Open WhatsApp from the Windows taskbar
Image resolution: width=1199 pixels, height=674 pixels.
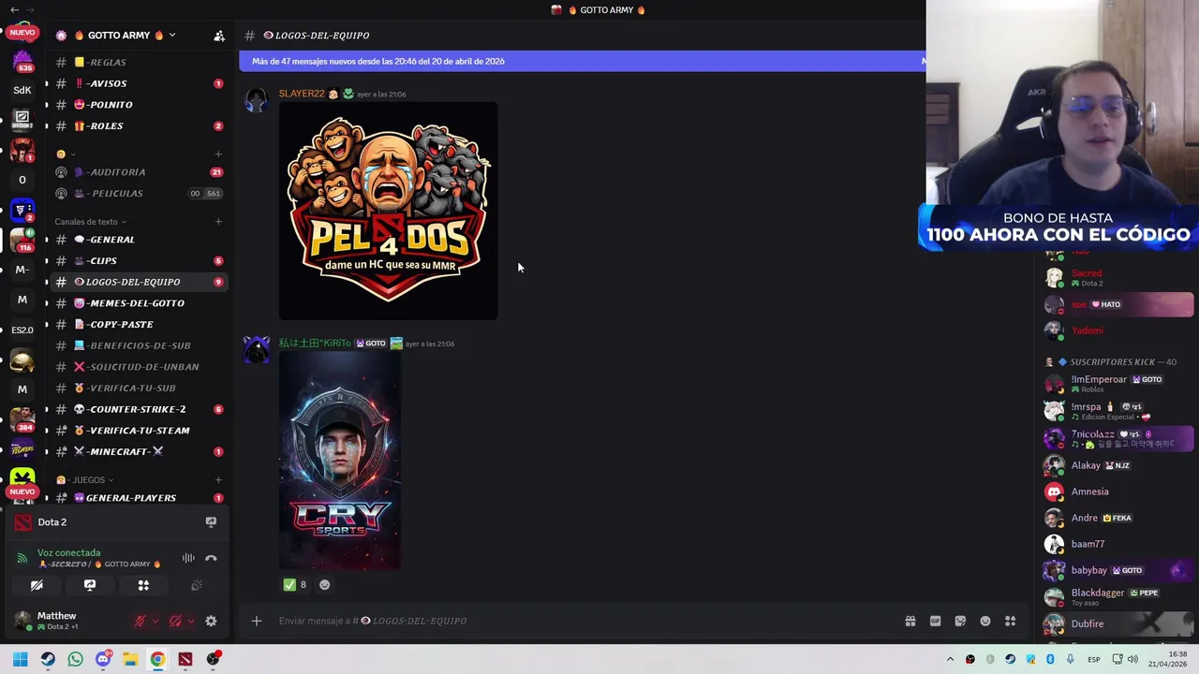point(75,659)
